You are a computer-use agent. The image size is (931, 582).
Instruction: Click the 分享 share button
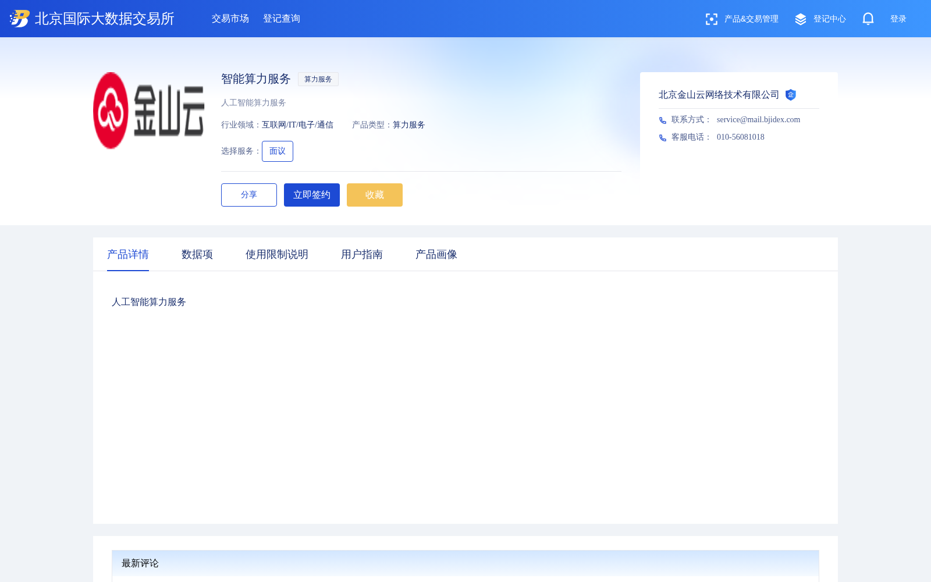coord(249,195)
